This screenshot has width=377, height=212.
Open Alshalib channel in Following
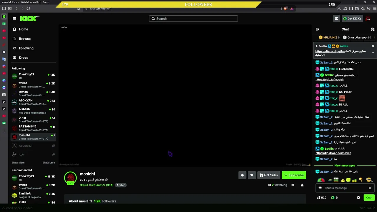(33, 111)
